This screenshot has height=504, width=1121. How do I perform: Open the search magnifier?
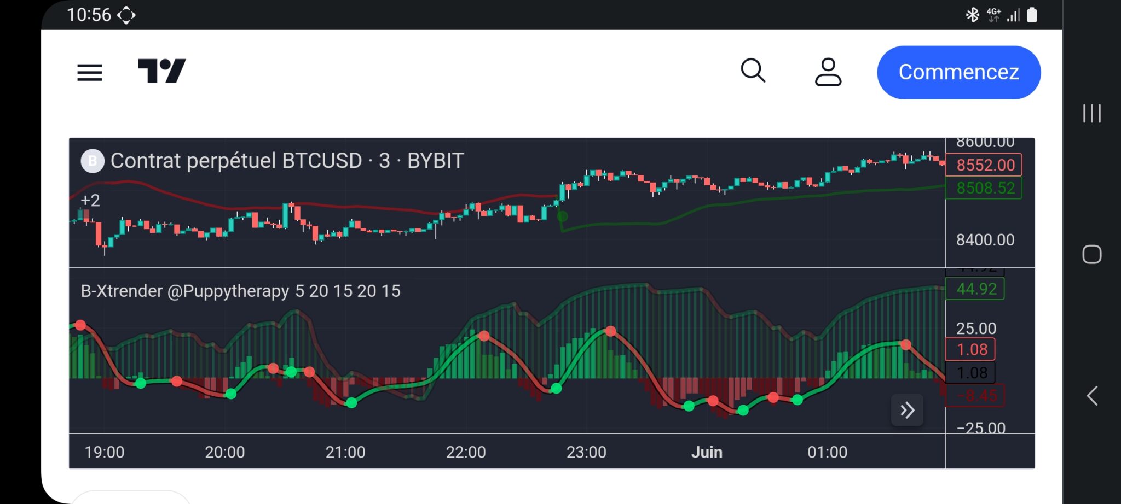pyautogui.click(x=753, y=71)
